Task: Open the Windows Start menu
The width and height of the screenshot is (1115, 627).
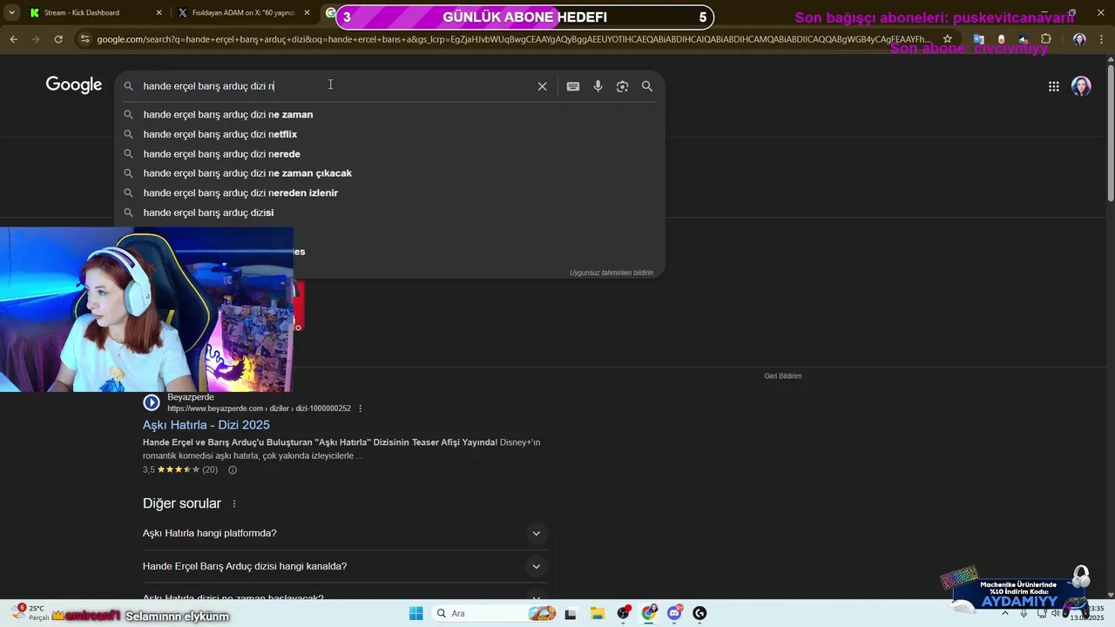Action: point(416,613)
